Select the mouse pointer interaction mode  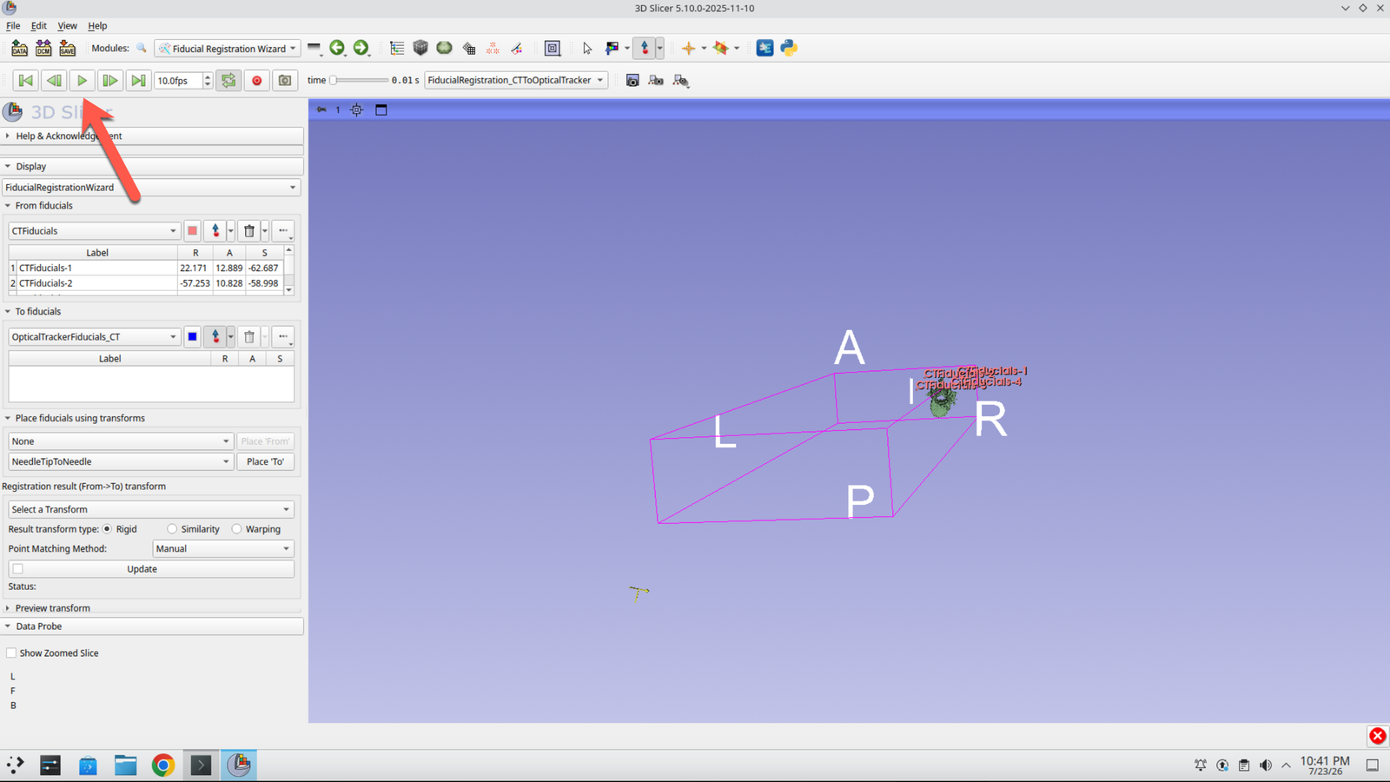click(587, 49)
